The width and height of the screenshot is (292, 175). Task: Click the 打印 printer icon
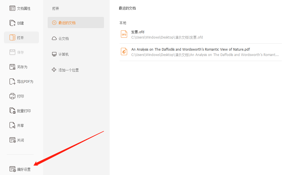click(12, 96)
